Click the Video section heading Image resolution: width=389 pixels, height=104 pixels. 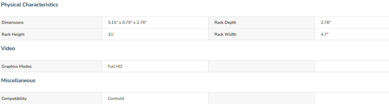coord(8,48)
